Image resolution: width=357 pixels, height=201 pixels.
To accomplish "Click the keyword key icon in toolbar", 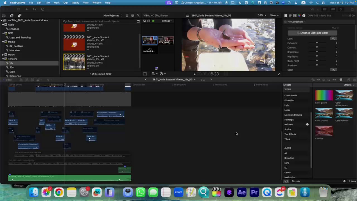I will pos(34,9).
